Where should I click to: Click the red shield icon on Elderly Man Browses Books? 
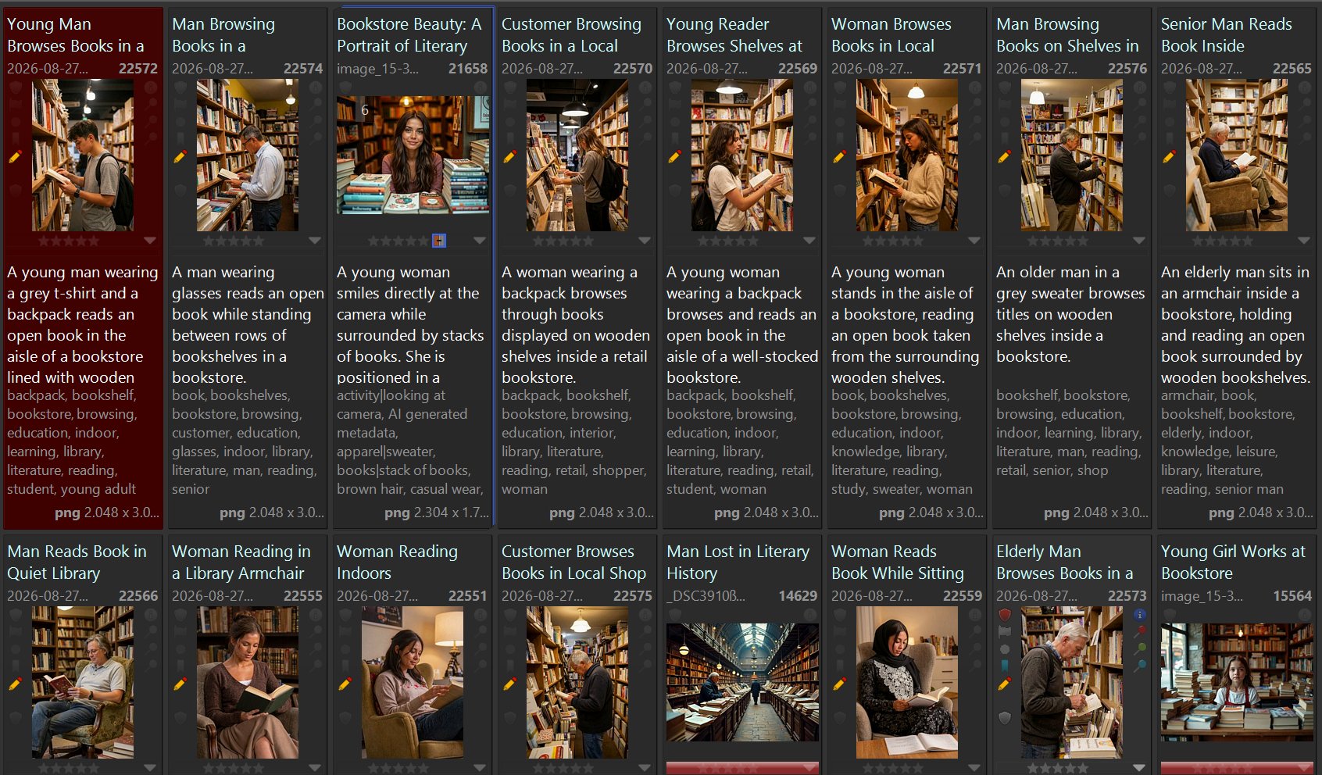(1005, 615)
